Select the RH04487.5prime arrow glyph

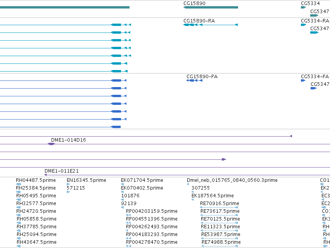pos(19,184)
